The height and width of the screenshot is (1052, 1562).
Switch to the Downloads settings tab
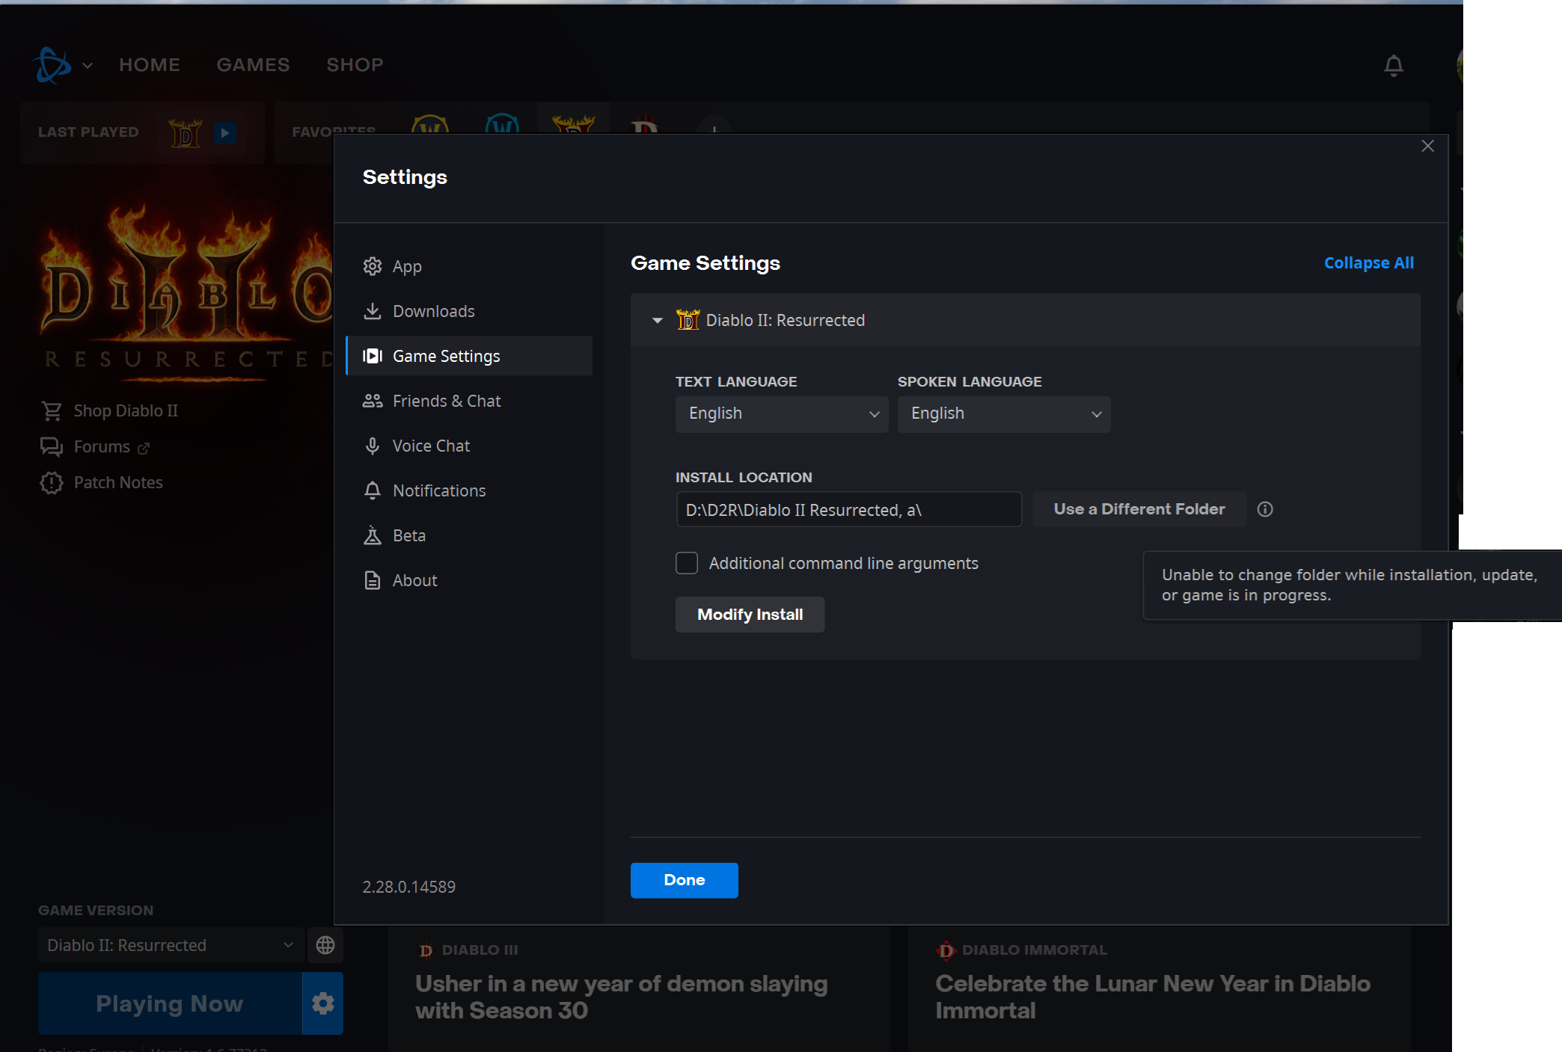(x=433, y=311)
